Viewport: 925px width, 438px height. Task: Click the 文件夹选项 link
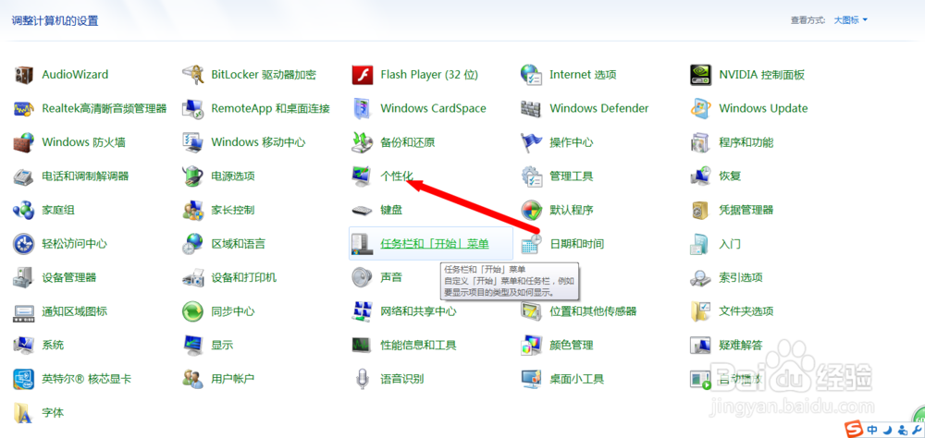746,310
